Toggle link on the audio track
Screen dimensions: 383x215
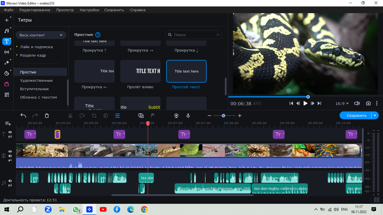[10, 185]
